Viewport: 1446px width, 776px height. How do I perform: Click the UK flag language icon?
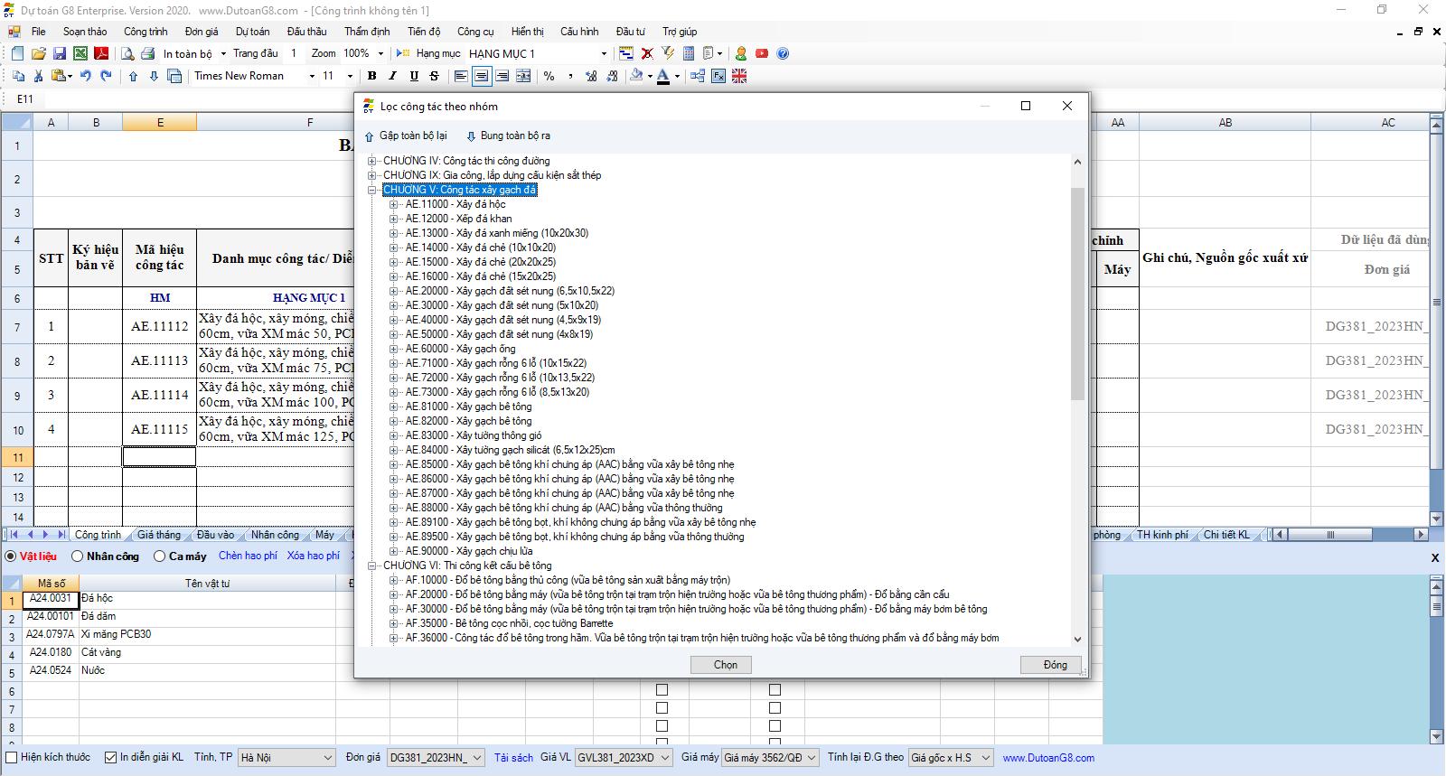[x=739, y=76]
